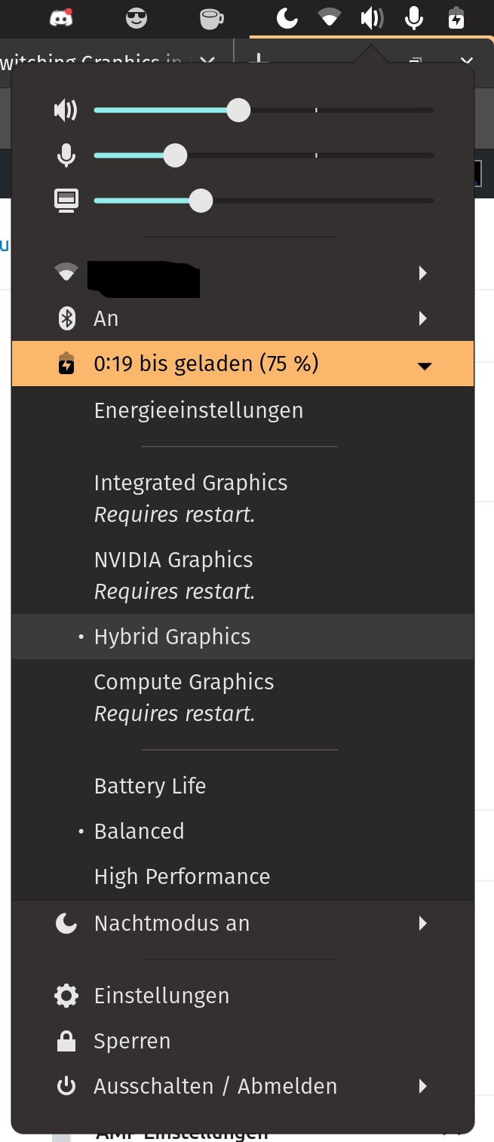The width and height of the screenshot is (494, 1142).
Task: Adjust the screen brightness slider
Action: tap(201, 201)
